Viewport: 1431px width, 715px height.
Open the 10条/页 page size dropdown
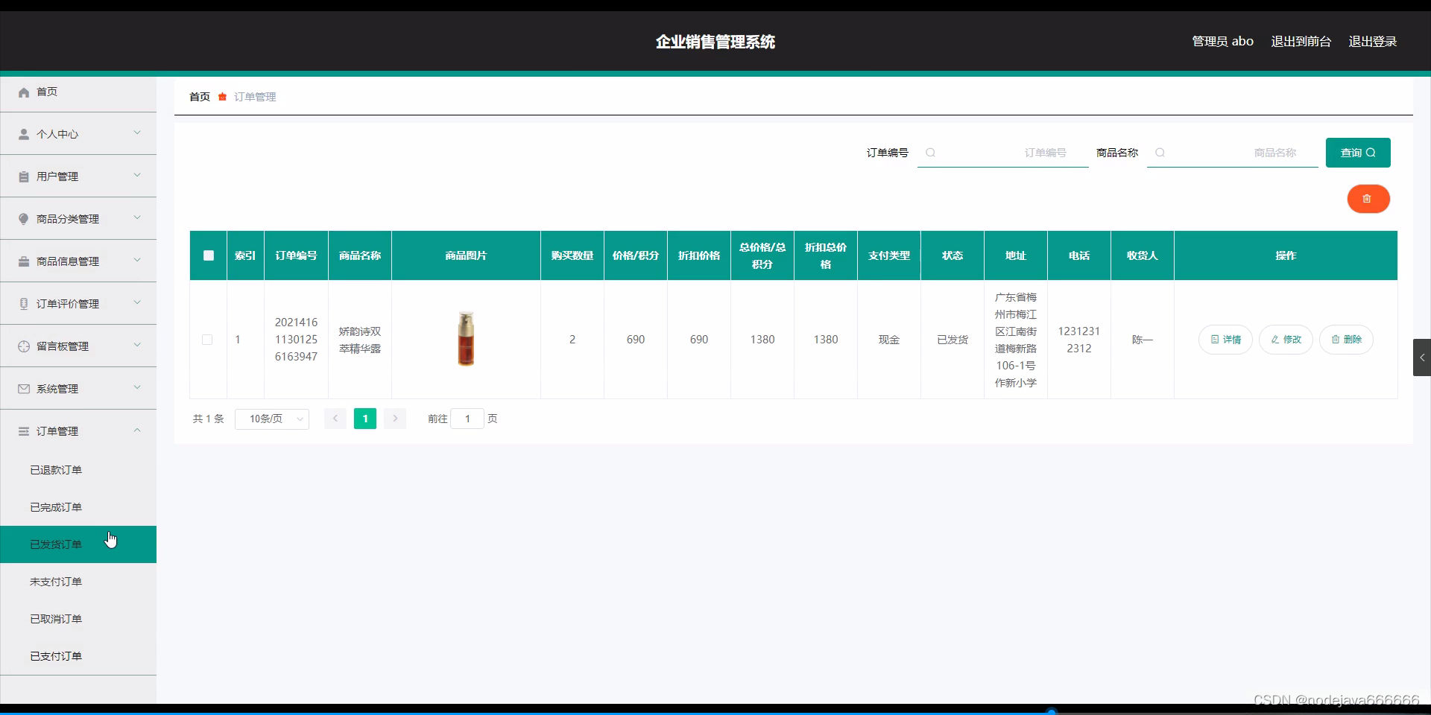272,419
